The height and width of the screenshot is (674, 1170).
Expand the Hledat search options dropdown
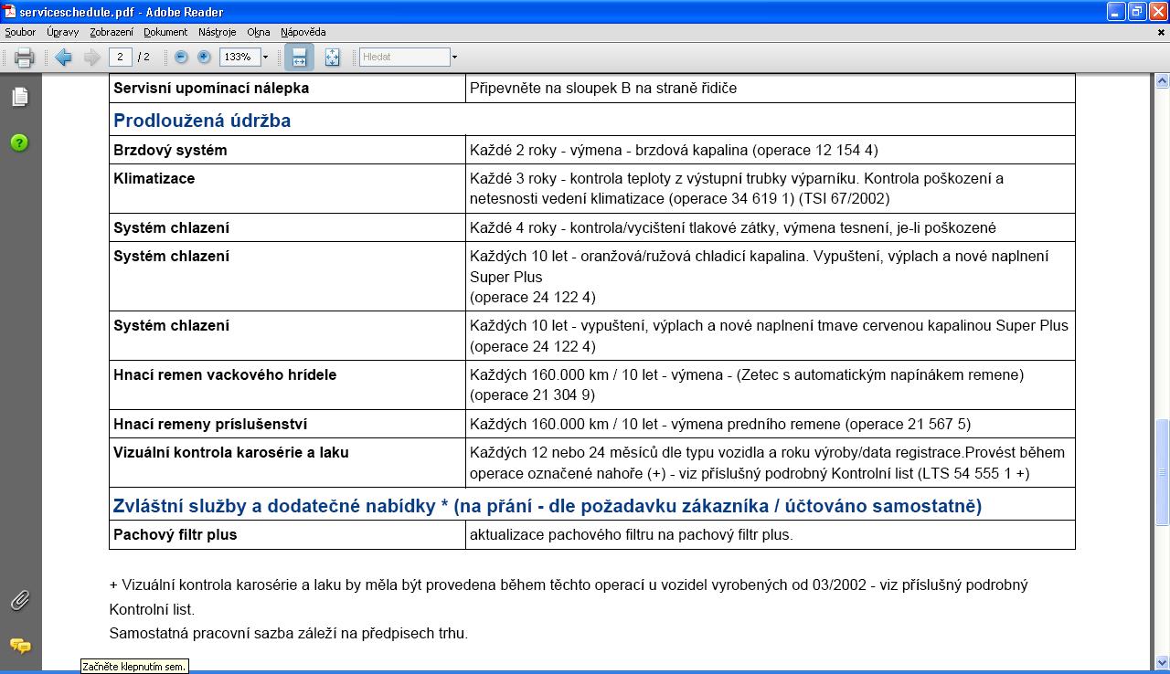click(x=454, y=58)
